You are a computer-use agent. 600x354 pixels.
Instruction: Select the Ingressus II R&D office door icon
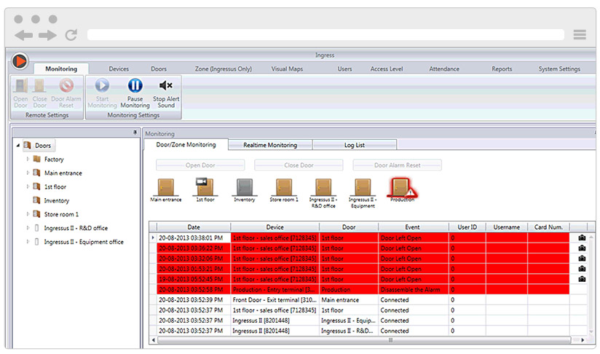[x=323, y=187]
